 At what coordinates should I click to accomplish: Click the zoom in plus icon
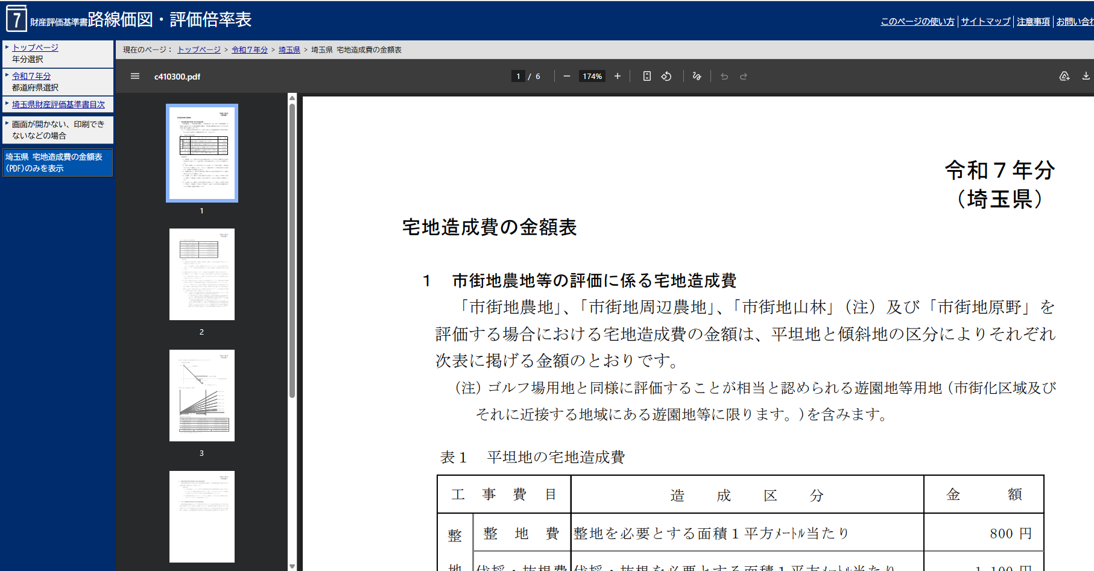[618, 77]
